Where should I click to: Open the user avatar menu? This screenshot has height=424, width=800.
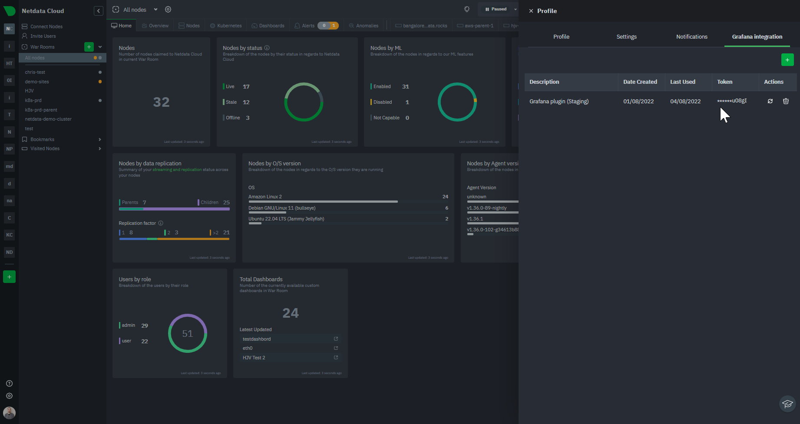click(9, 413)
